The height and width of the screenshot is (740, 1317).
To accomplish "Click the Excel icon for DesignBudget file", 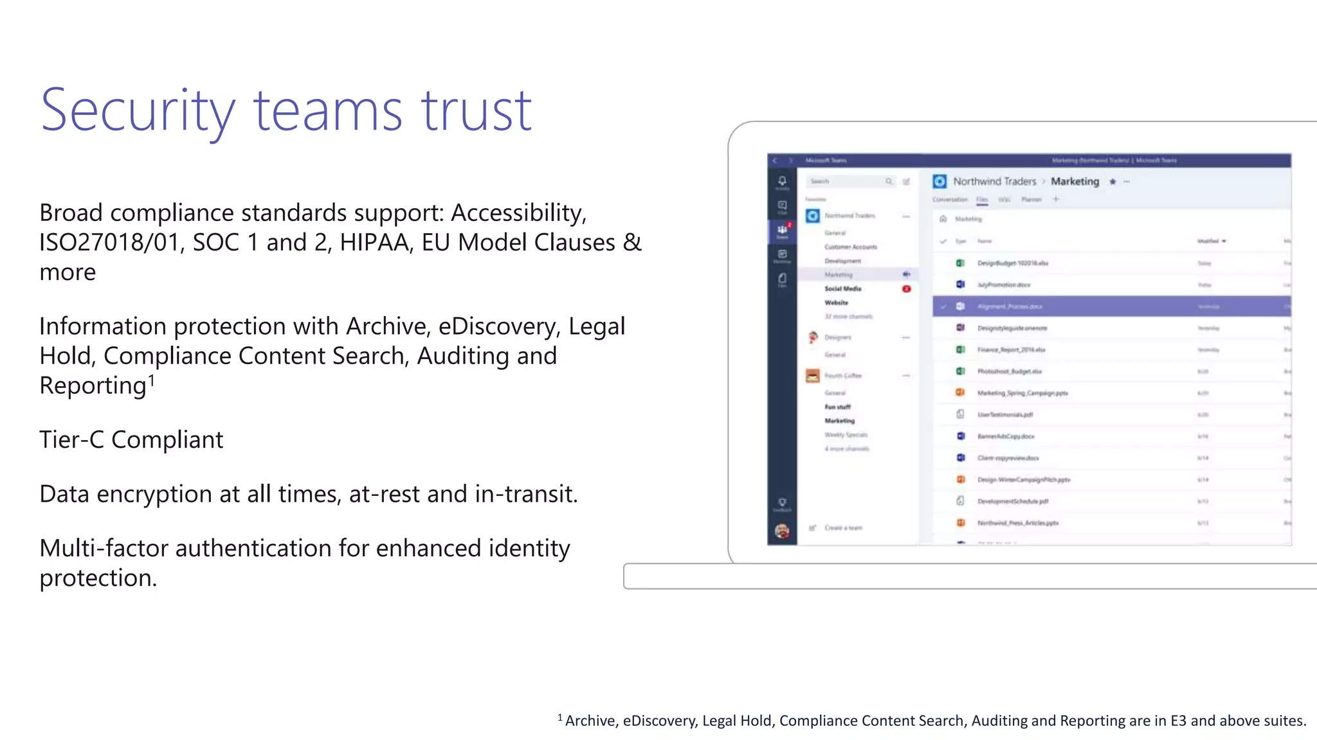I will (x=960, y=263).
